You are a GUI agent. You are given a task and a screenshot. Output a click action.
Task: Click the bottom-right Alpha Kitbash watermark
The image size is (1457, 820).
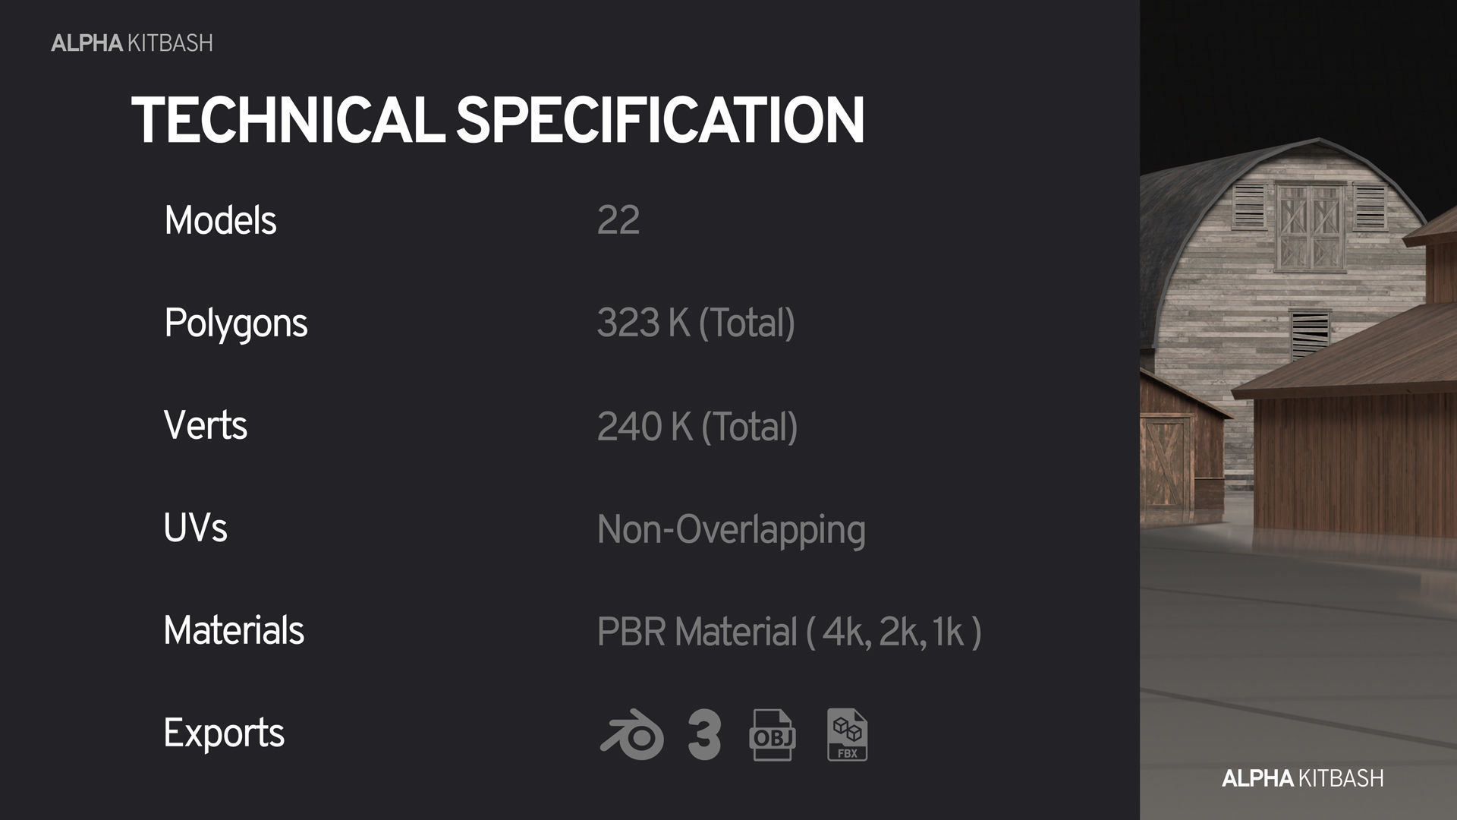click(x=1302, y=778)
